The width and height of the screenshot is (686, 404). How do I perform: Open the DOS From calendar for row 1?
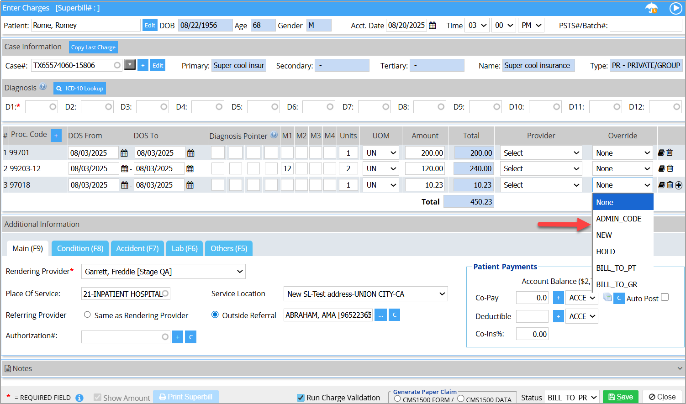click(124, 153)
